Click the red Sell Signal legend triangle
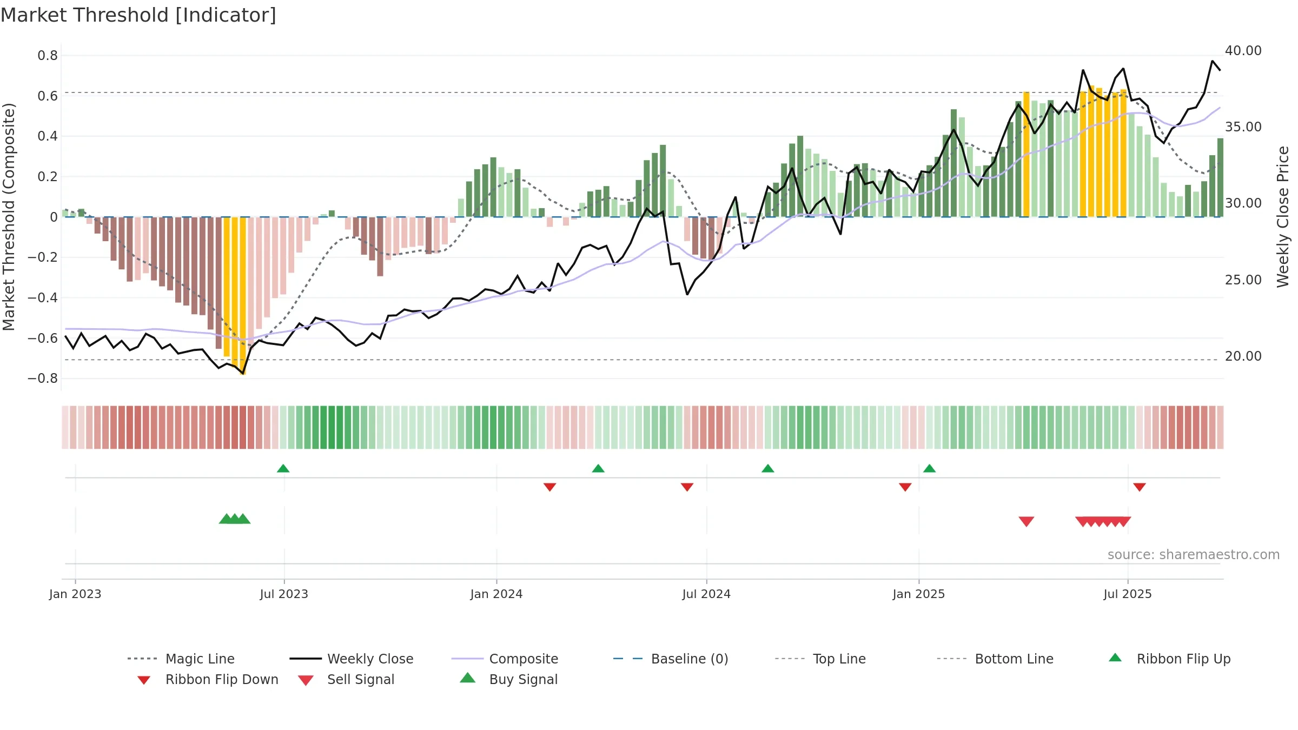Image resolution: width=1298 pixels, height=730 pixels. [x=306, y=680]
